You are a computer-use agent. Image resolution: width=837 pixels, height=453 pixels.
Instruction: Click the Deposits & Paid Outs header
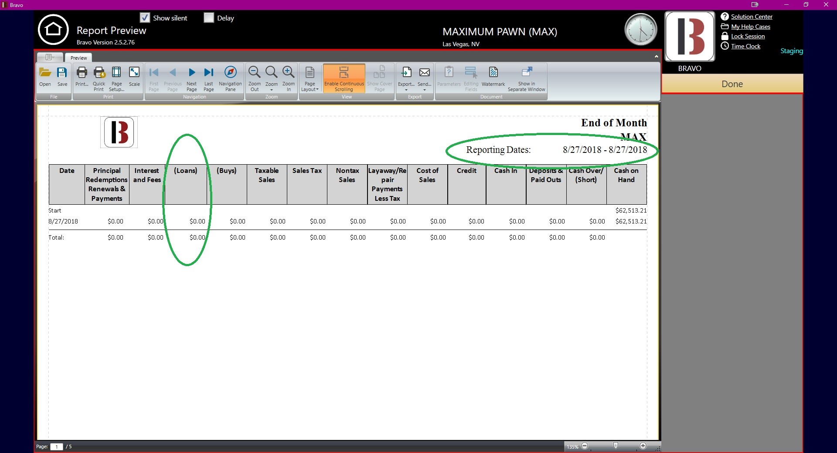(546, 184)
